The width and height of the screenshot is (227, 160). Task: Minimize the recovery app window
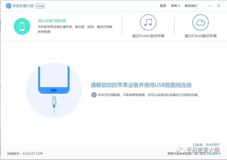(x=210, y=6)
